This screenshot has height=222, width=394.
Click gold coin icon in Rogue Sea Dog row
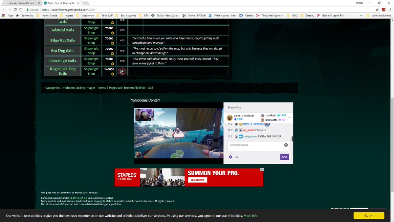point(112,74)
